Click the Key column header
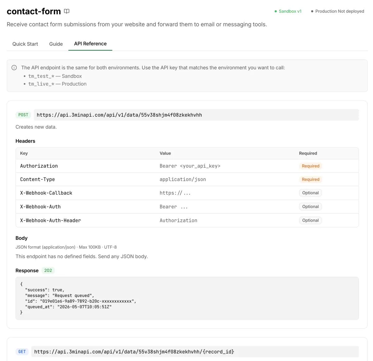The image size is (373, 361). point(24,153)
